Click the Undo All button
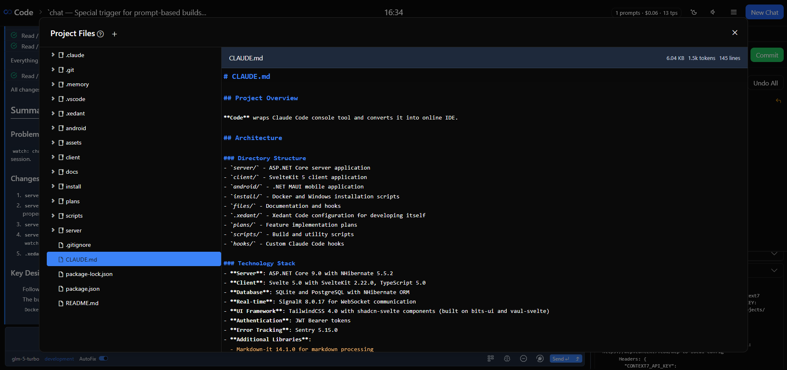This screenshot has height=370, width=787. [x=765, y=83]
